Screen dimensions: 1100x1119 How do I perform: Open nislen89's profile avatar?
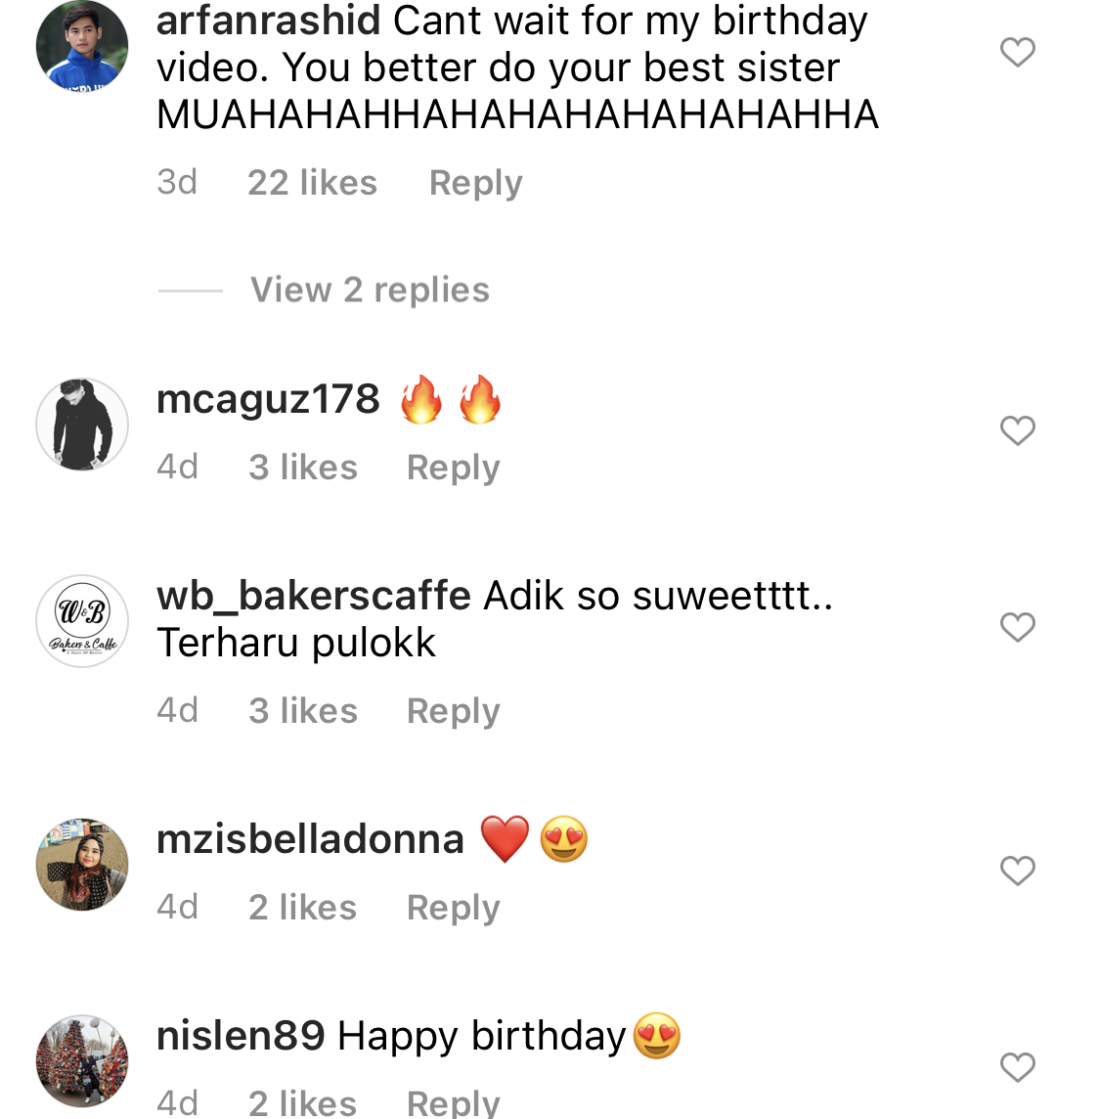pyautogui.click(x=82, y=1061)
